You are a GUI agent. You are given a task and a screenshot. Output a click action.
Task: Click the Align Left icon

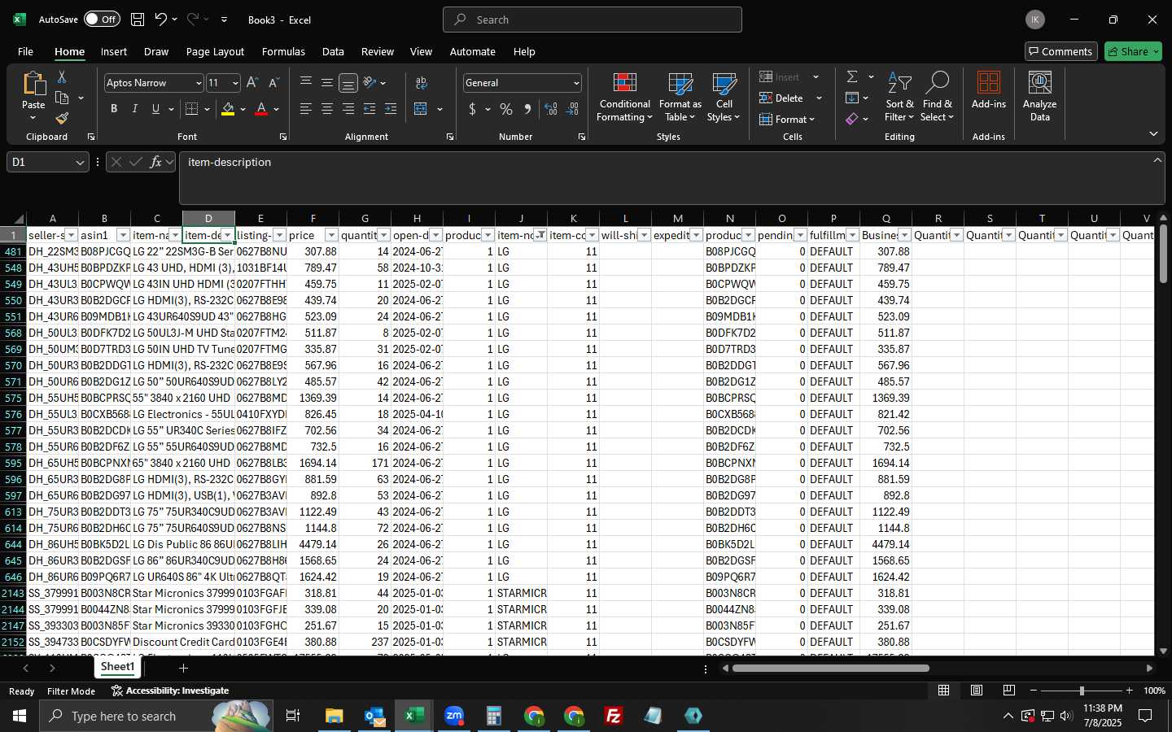coord(306,109)
